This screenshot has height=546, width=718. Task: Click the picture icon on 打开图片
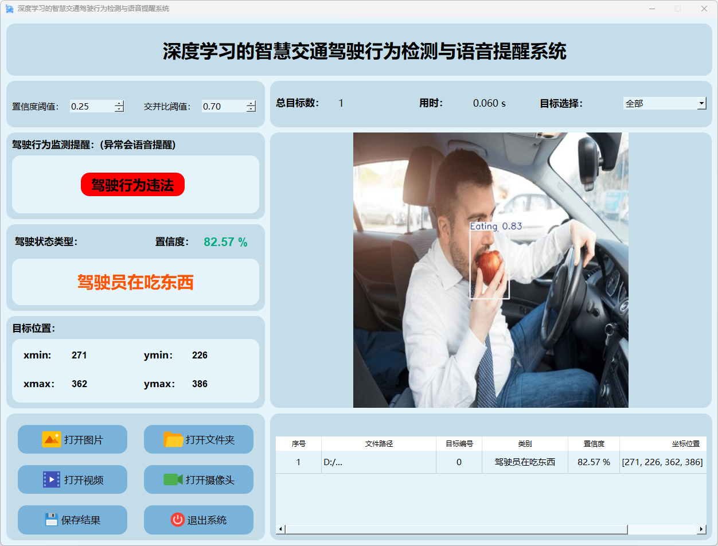51,439
